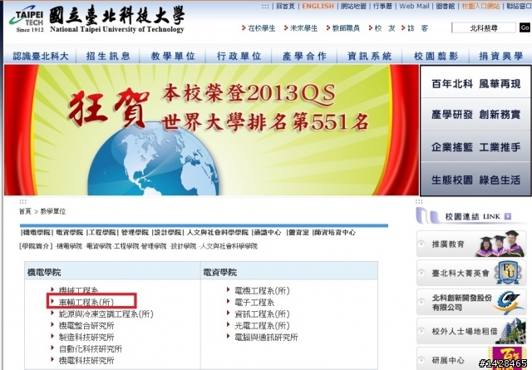Image resolution: width=532 pixels, height=370 pixels.
Task: Select 百年北科 風華再現 panel button
Action: pos(475,83)
